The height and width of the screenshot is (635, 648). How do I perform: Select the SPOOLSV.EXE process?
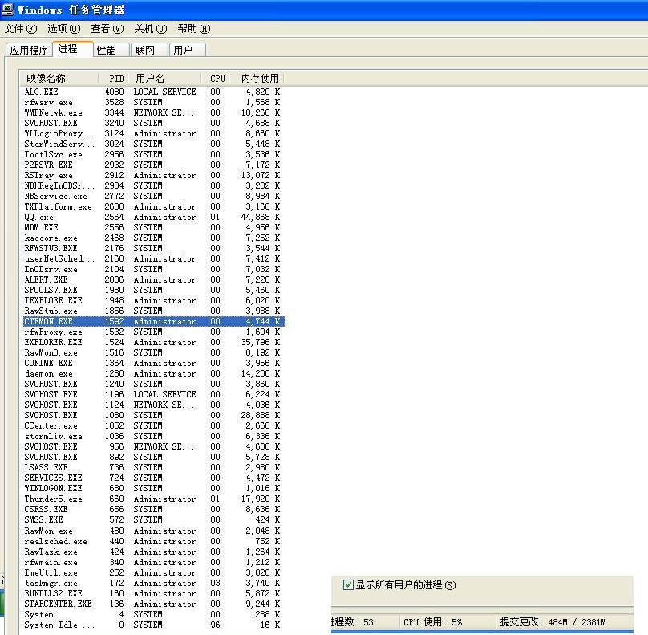click(x=153, y=290)
